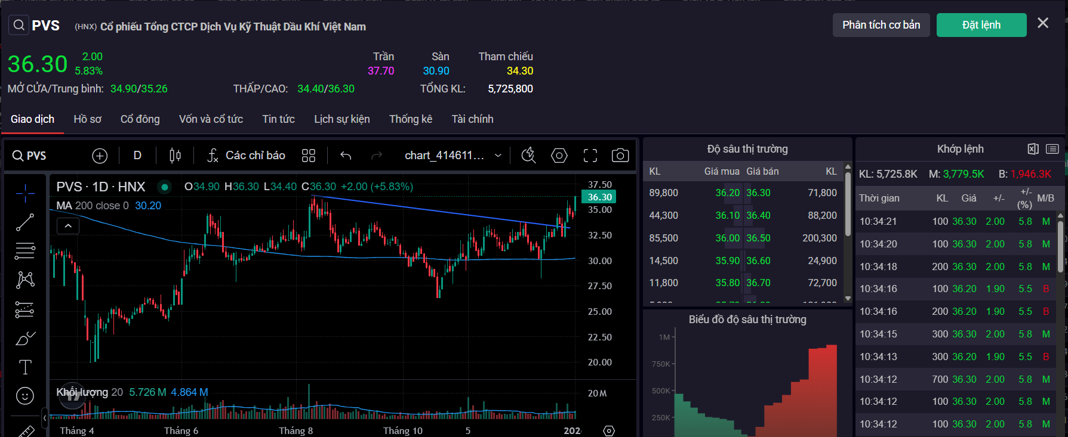Image resolution: width=1068 pixels, height=437 pixels.
Task: Click the stock search magnifier icon beside PVS header
Action: coord(19,25)
